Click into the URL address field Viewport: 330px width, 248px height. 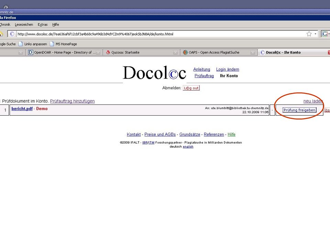(x=161, y=34)
